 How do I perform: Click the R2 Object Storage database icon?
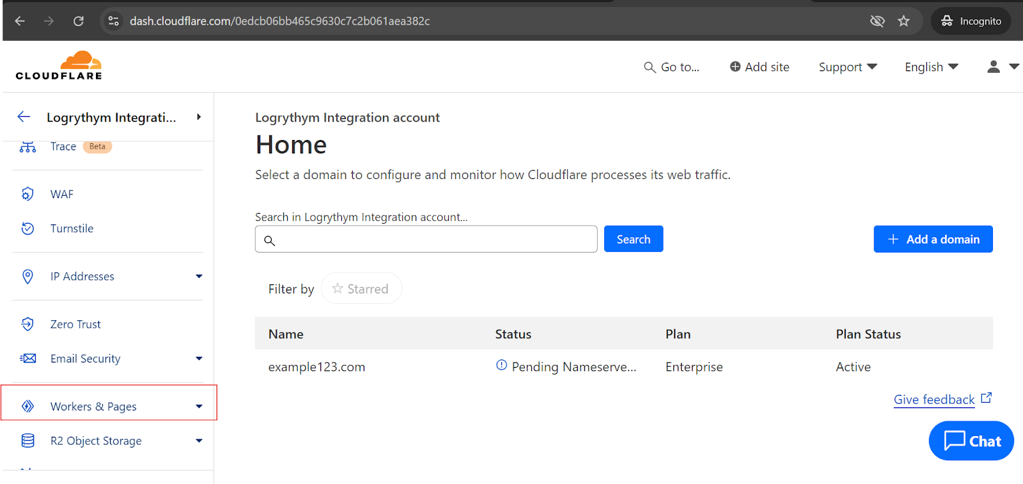point(27,441)
